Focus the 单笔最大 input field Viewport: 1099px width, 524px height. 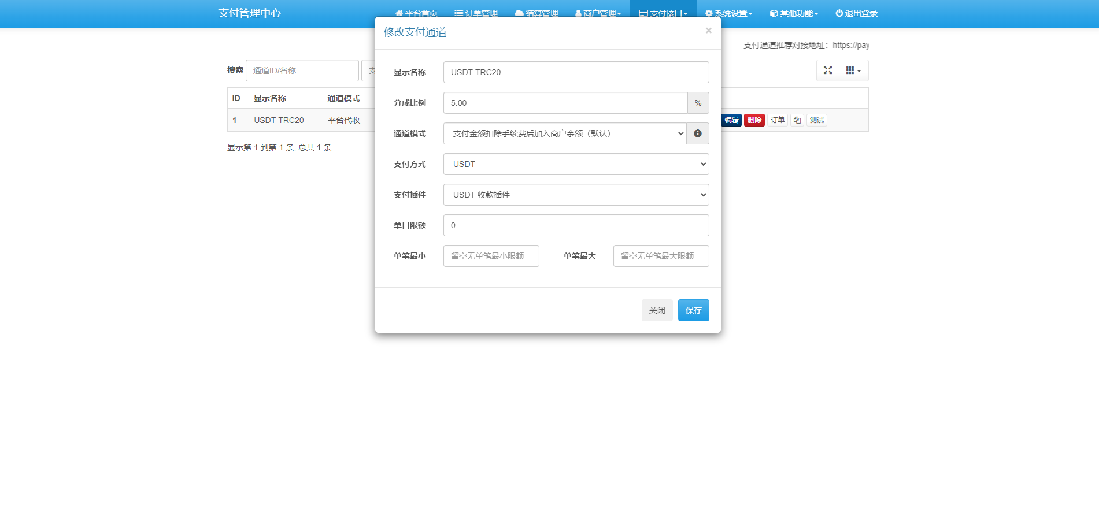661,256
